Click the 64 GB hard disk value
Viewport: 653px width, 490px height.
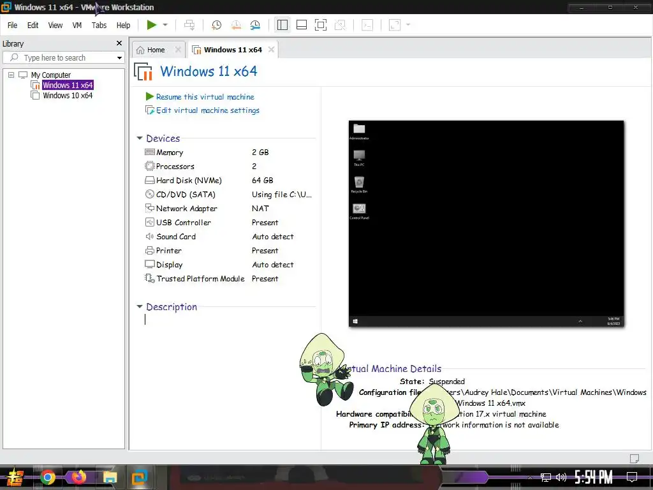(x=262, y=181)
